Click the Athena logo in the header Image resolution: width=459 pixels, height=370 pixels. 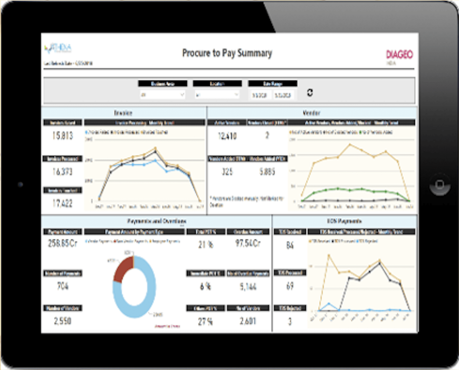coord(58,48)
